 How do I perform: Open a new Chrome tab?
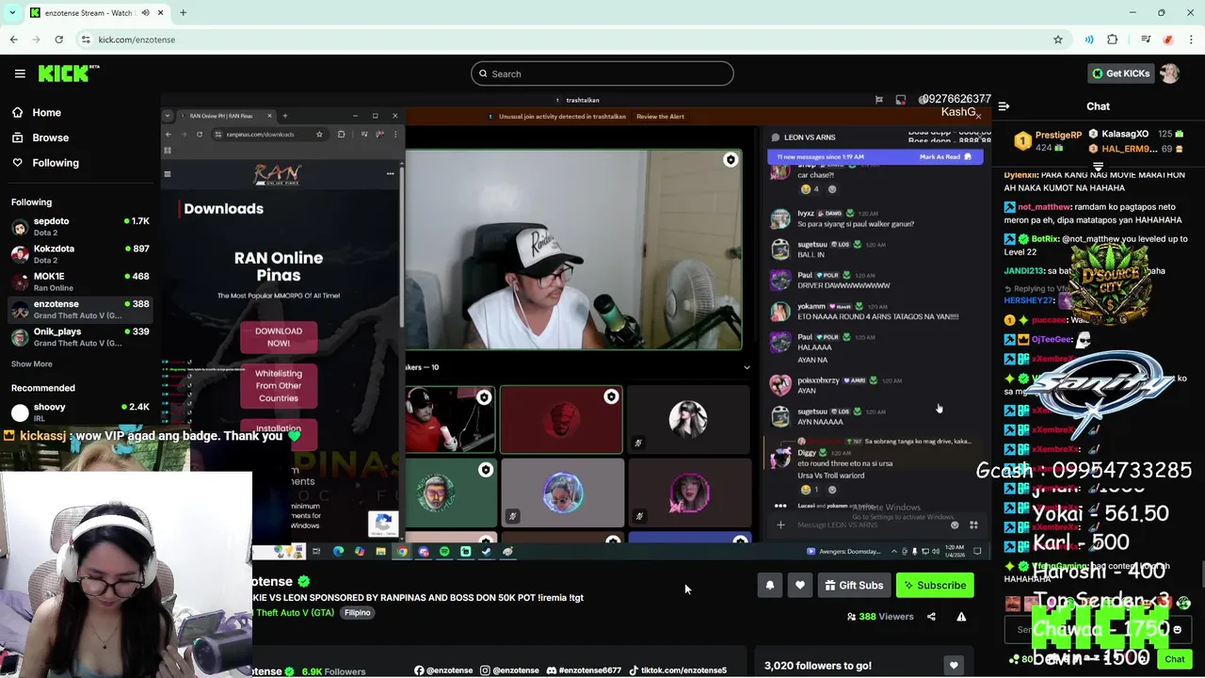click(183, 13)
